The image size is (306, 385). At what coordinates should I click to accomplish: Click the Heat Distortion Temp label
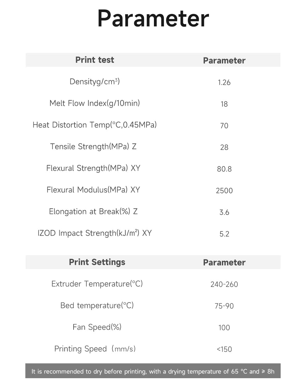click(x=95, y=125)
